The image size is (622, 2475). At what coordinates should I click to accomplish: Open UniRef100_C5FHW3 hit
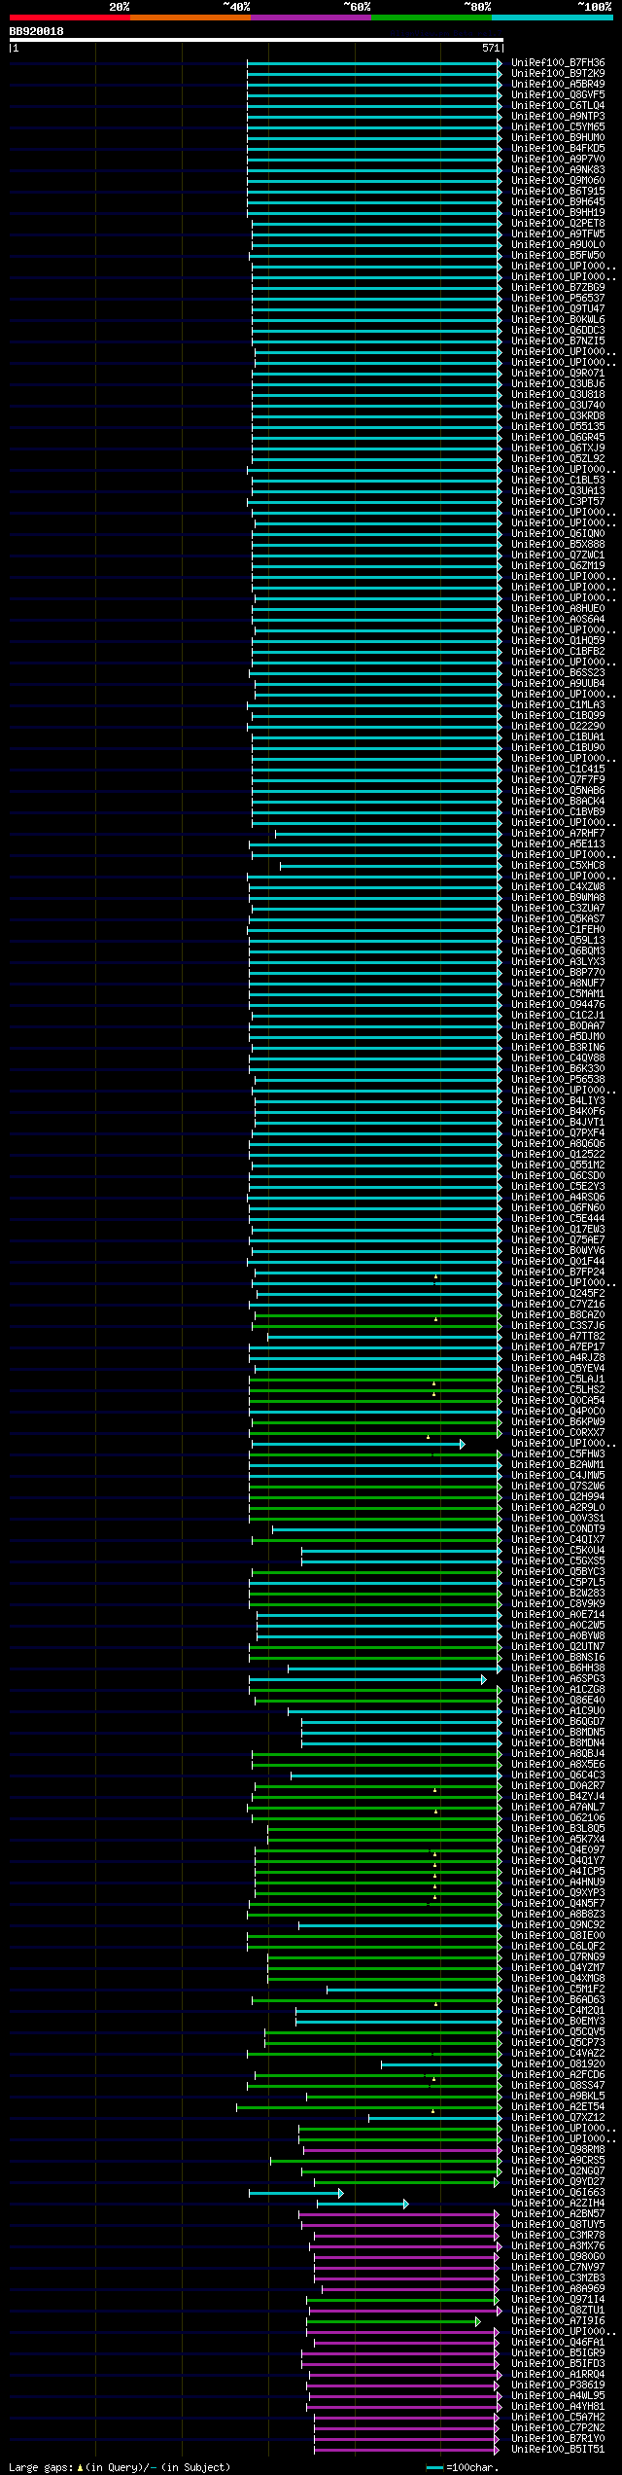(558, 1453)
